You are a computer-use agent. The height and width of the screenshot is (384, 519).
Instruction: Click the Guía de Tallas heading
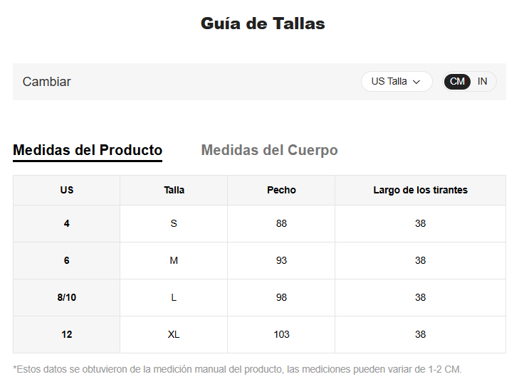pyautogui.click(x=263, y=23)
